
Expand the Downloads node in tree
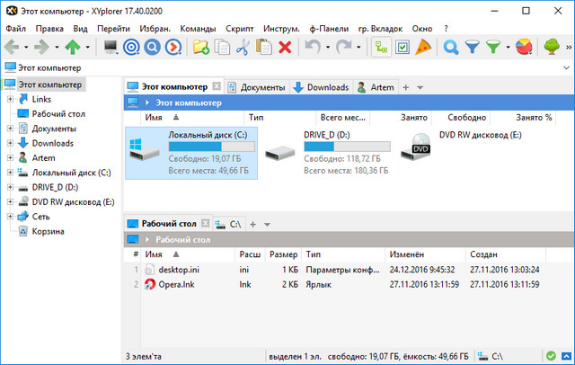(x=11, y=143)
